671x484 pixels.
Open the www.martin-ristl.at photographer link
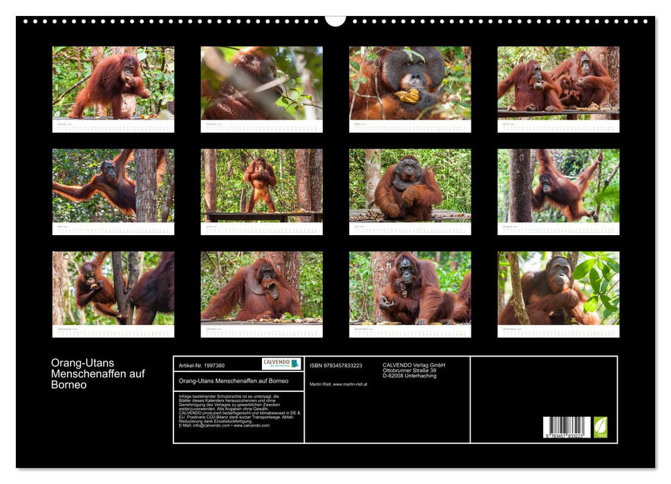pyautogui.click(x=350, y=385)
